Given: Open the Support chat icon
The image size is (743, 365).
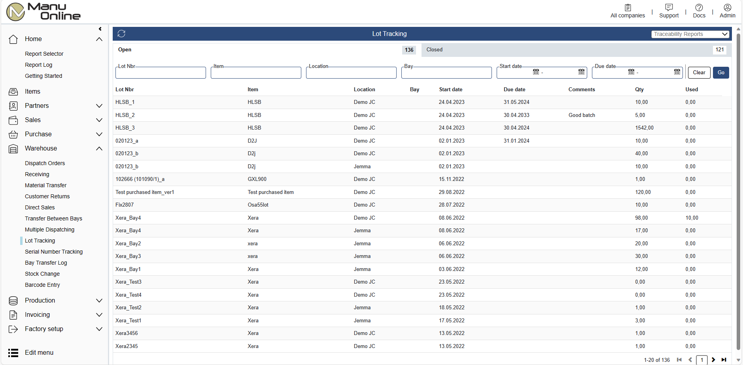Looking at the screenshot, I should 669,8.
